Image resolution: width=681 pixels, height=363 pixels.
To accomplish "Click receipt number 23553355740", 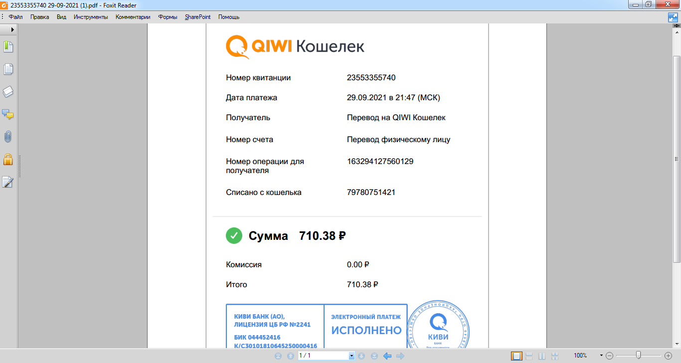I will (371, 78).
